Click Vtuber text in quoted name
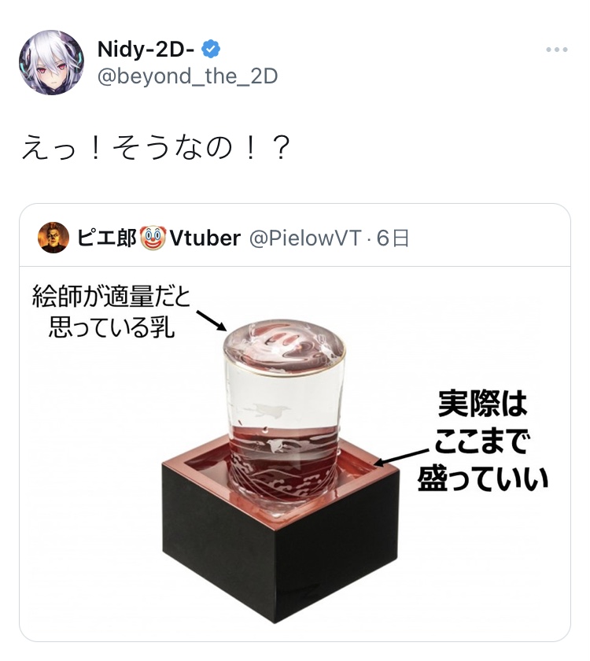Viewport: 590px width, 661px height. tap(205, 238)
